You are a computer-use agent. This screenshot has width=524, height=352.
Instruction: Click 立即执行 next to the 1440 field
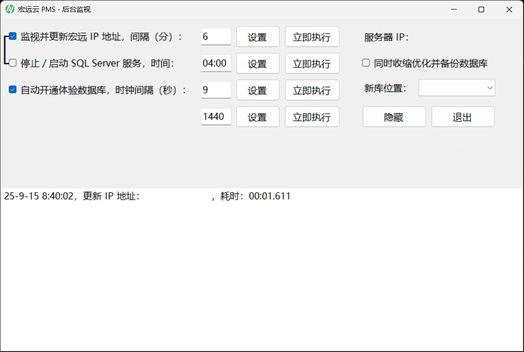(x=312, y=117)
